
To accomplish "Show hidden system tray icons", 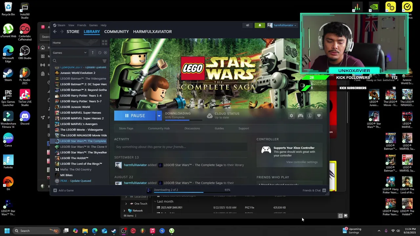I will [x=379, y=231].
